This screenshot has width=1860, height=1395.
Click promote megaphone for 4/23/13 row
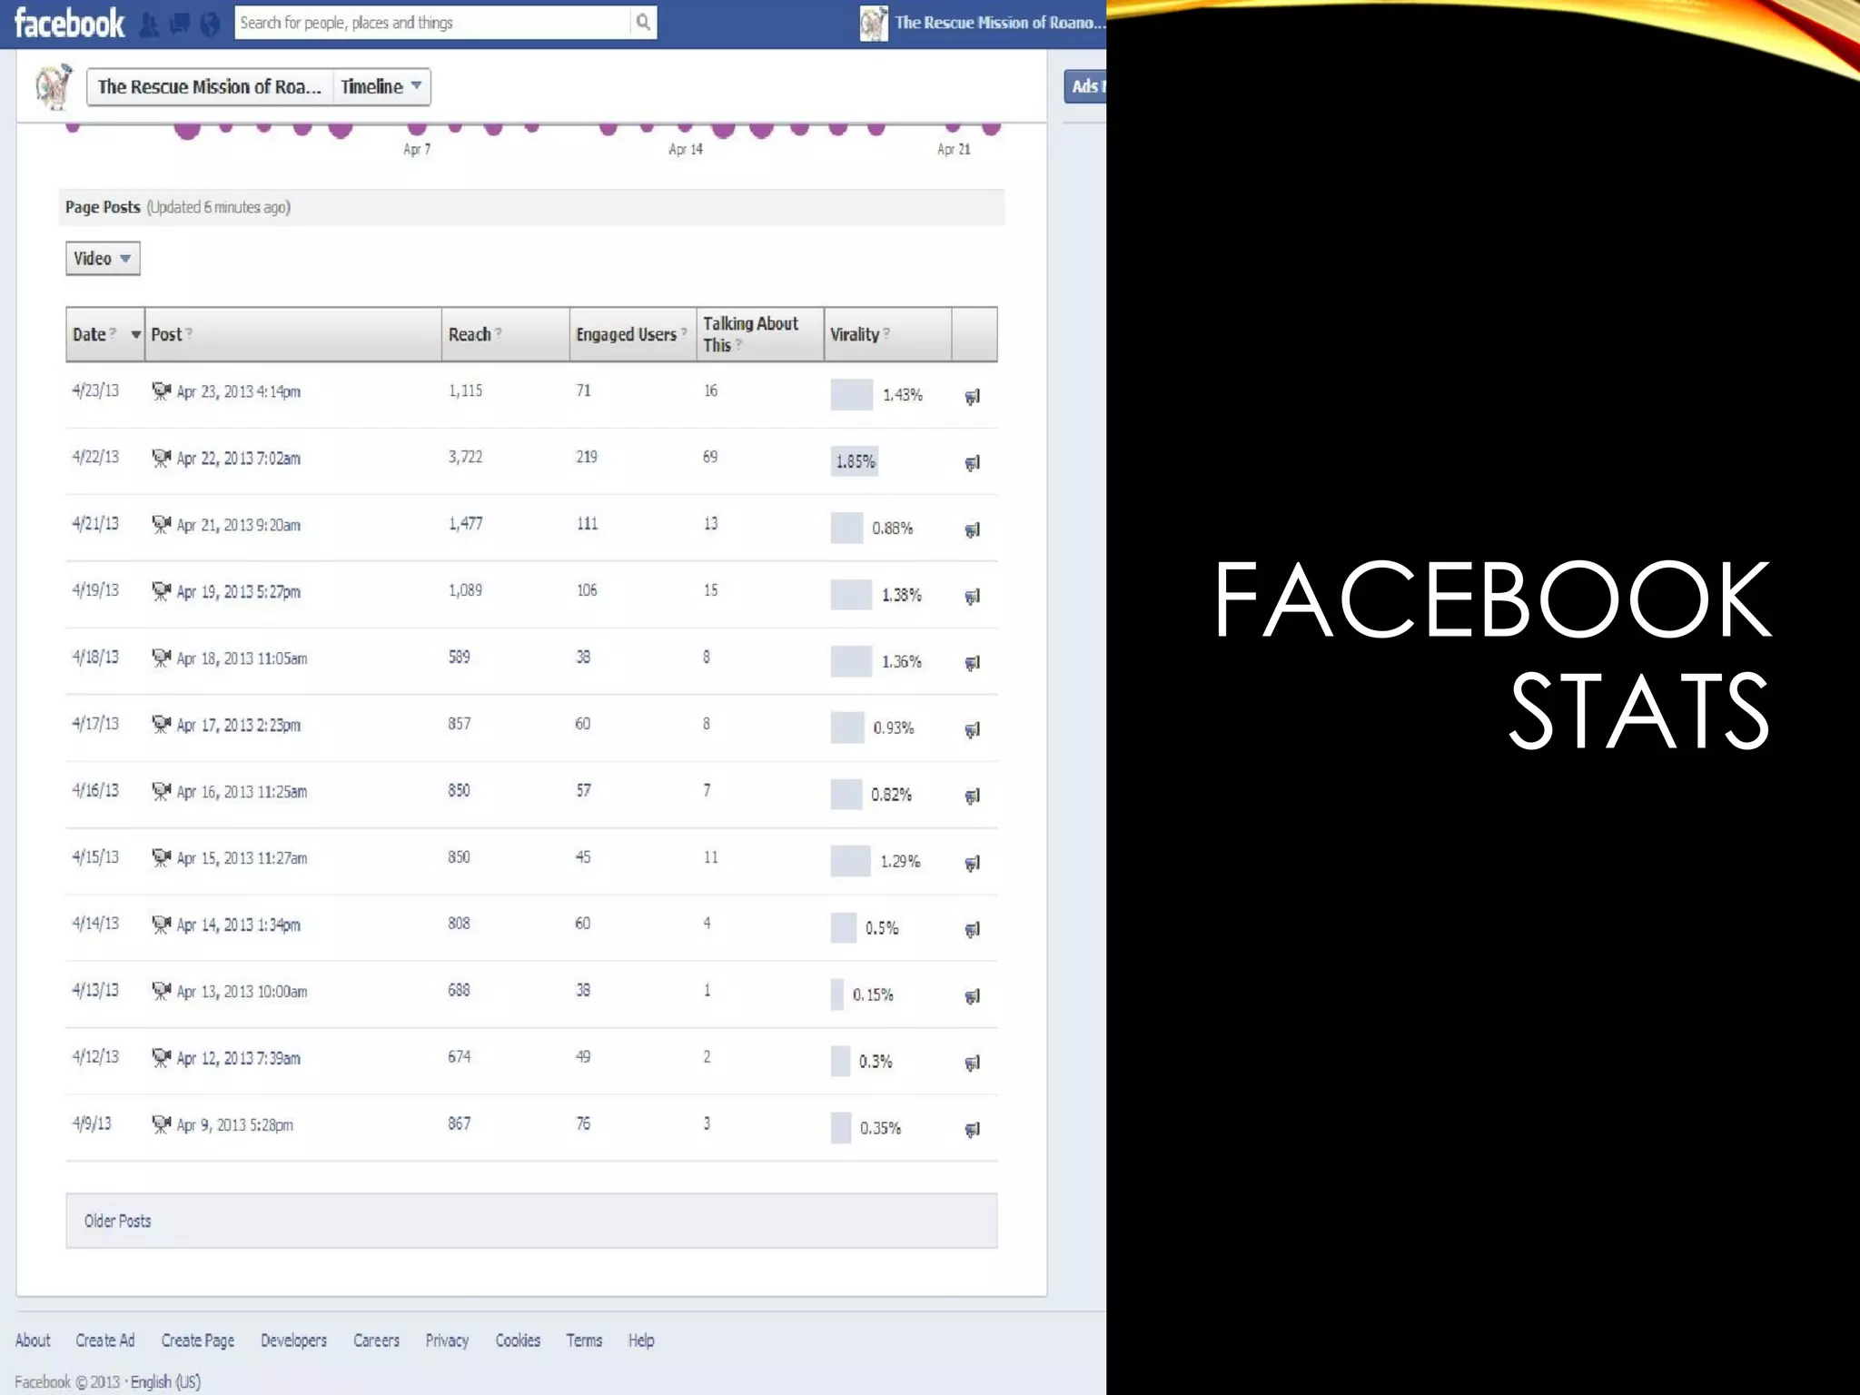(973, 397)
